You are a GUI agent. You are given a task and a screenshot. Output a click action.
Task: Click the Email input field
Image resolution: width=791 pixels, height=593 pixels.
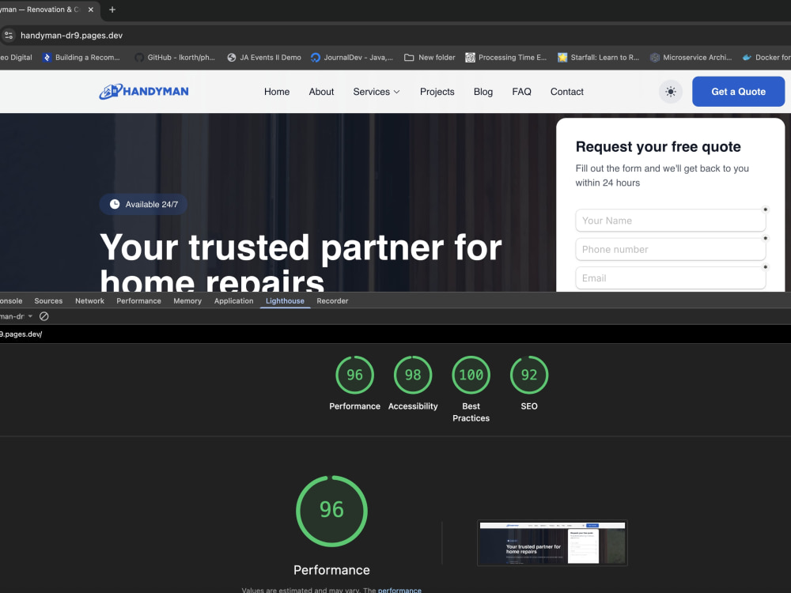(x=671, y=278)
